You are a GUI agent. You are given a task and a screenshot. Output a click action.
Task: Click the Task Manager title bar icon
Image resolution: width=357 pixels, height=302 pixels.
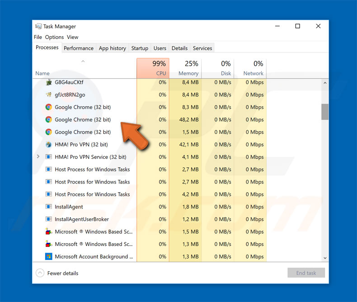tap(38, 26)
